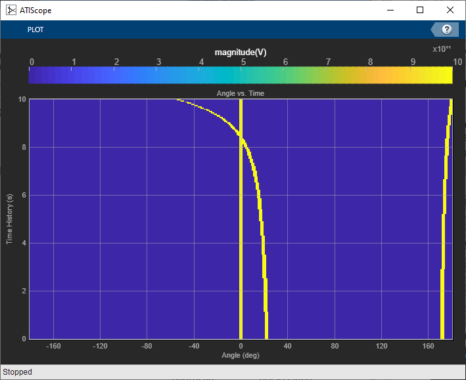This screenshot has width=466, height=380.
Task: Click the vertical yellow line at 0 degrees
Action: (x=241, y=263)
